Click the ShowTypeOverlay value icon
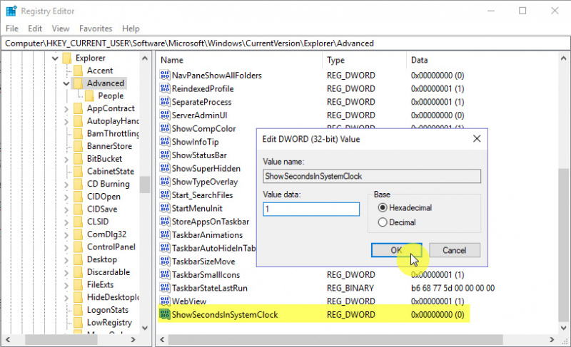571x347 pixels. point(165,182)
